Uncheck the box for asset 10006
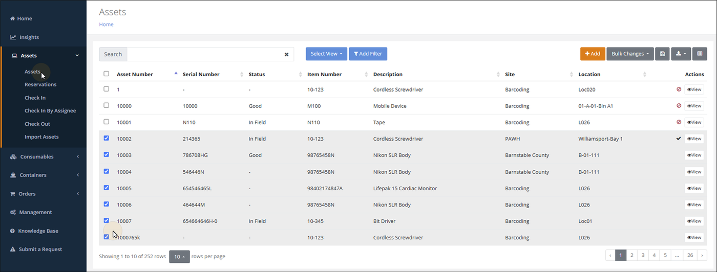The height and width of the screenshot is (272, 717). (107, 204)
